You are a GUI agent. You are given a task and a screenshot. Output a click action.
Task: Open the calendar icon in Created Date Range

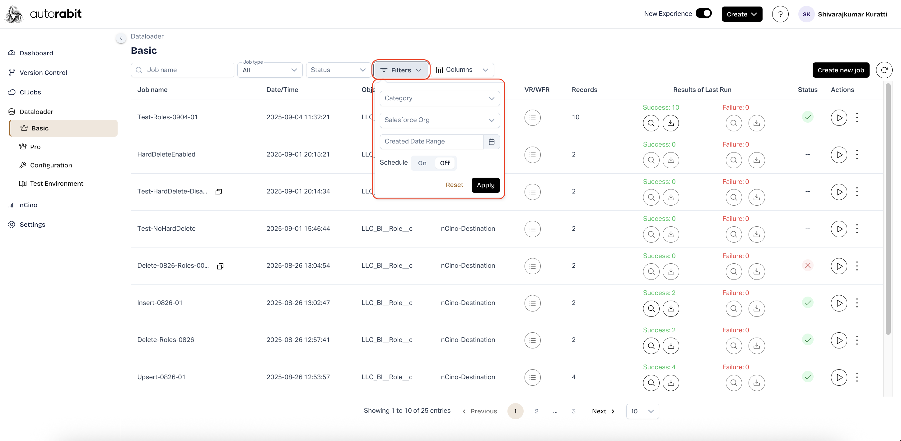click(492, 142)
